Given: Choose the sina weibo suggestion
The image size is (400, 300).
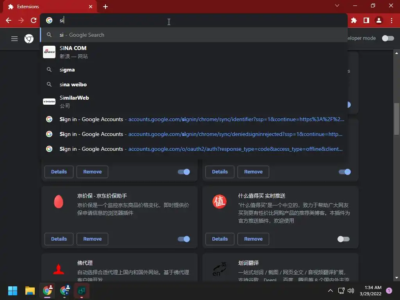Looking at the screenshot, I should (194, 84).
